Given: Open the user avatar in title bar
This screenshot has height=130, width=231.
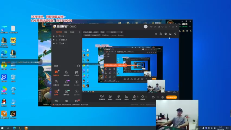Looking at the screenshot, I should pos(146,27).
